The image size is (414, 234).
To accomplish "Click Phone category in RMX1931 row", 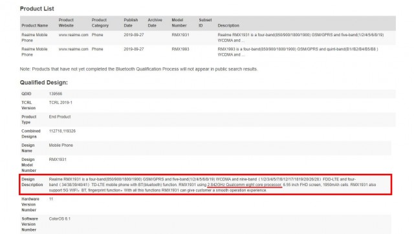I will [98, 35].
